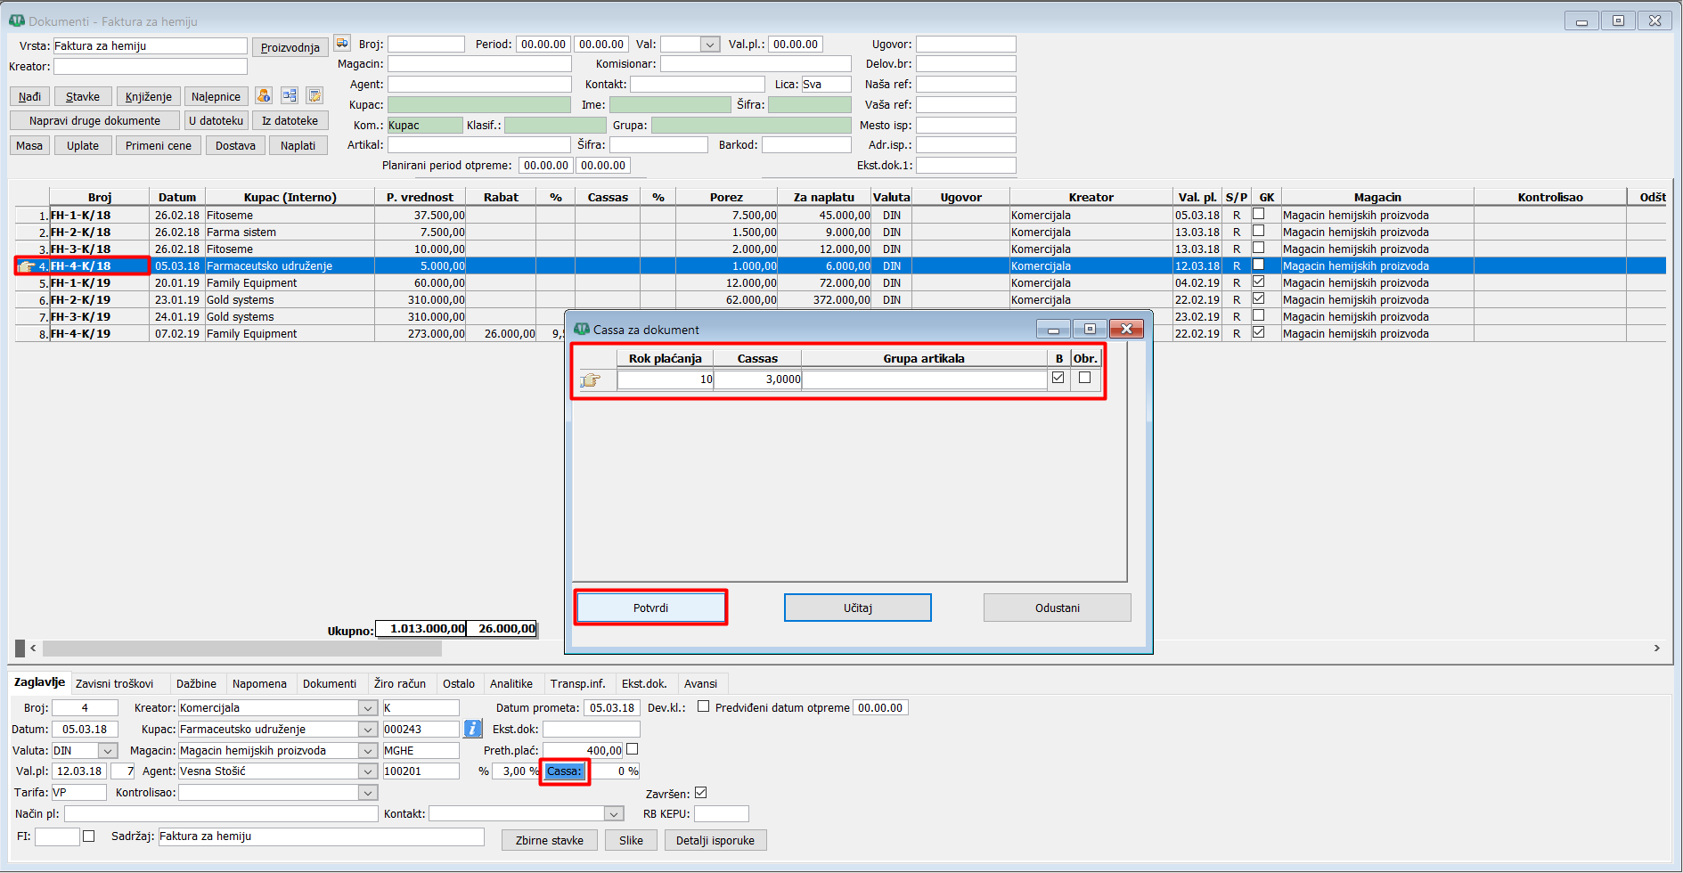The height and width of the screenshot is (873, 1683).
Task: Click the left scroll arrow of horizontal scrollbar
Action: 34,649
